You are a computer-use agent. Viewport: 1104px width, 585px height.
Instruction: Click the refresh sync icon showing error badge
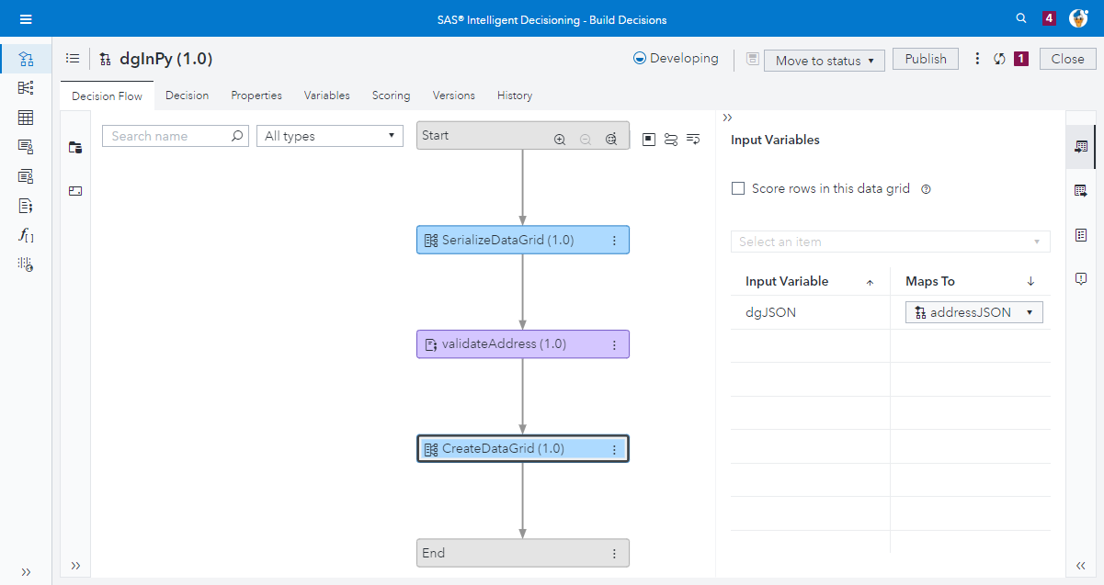[999, 58]
